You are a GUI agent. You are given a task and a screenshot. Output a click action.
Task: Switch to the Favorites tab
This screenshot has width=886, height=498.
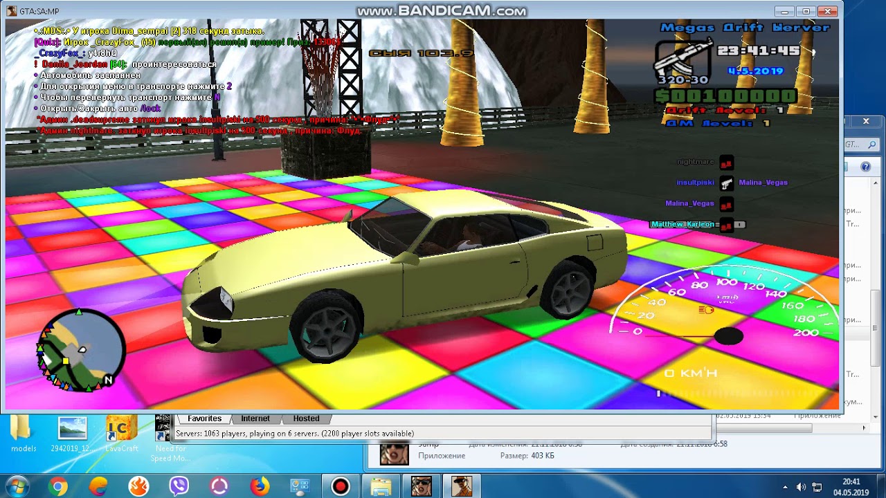[x=204, y=418]
